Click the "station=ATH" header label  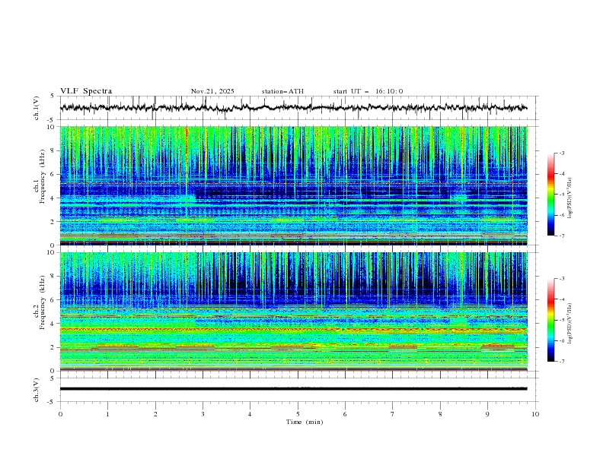(282, 91)
